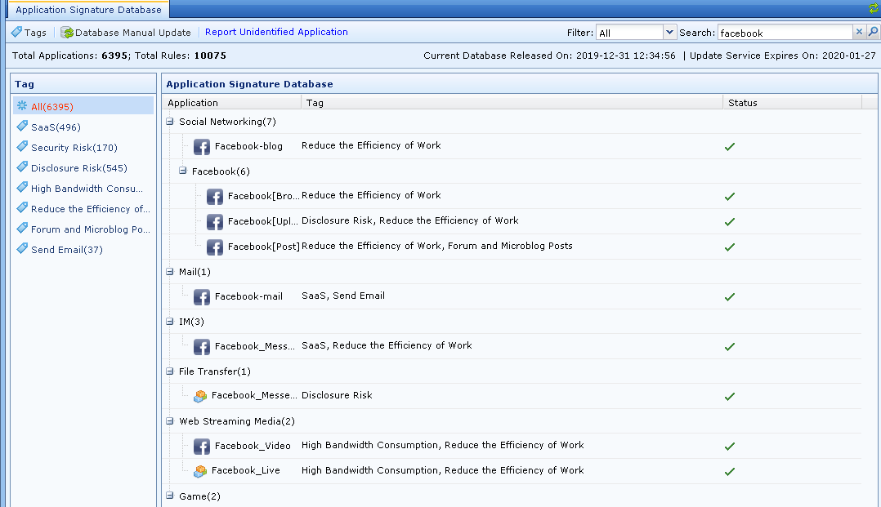Toggle status checkmark for Facebook[Post]
This screenshot has width=881, height=507.
coord(729,247)
